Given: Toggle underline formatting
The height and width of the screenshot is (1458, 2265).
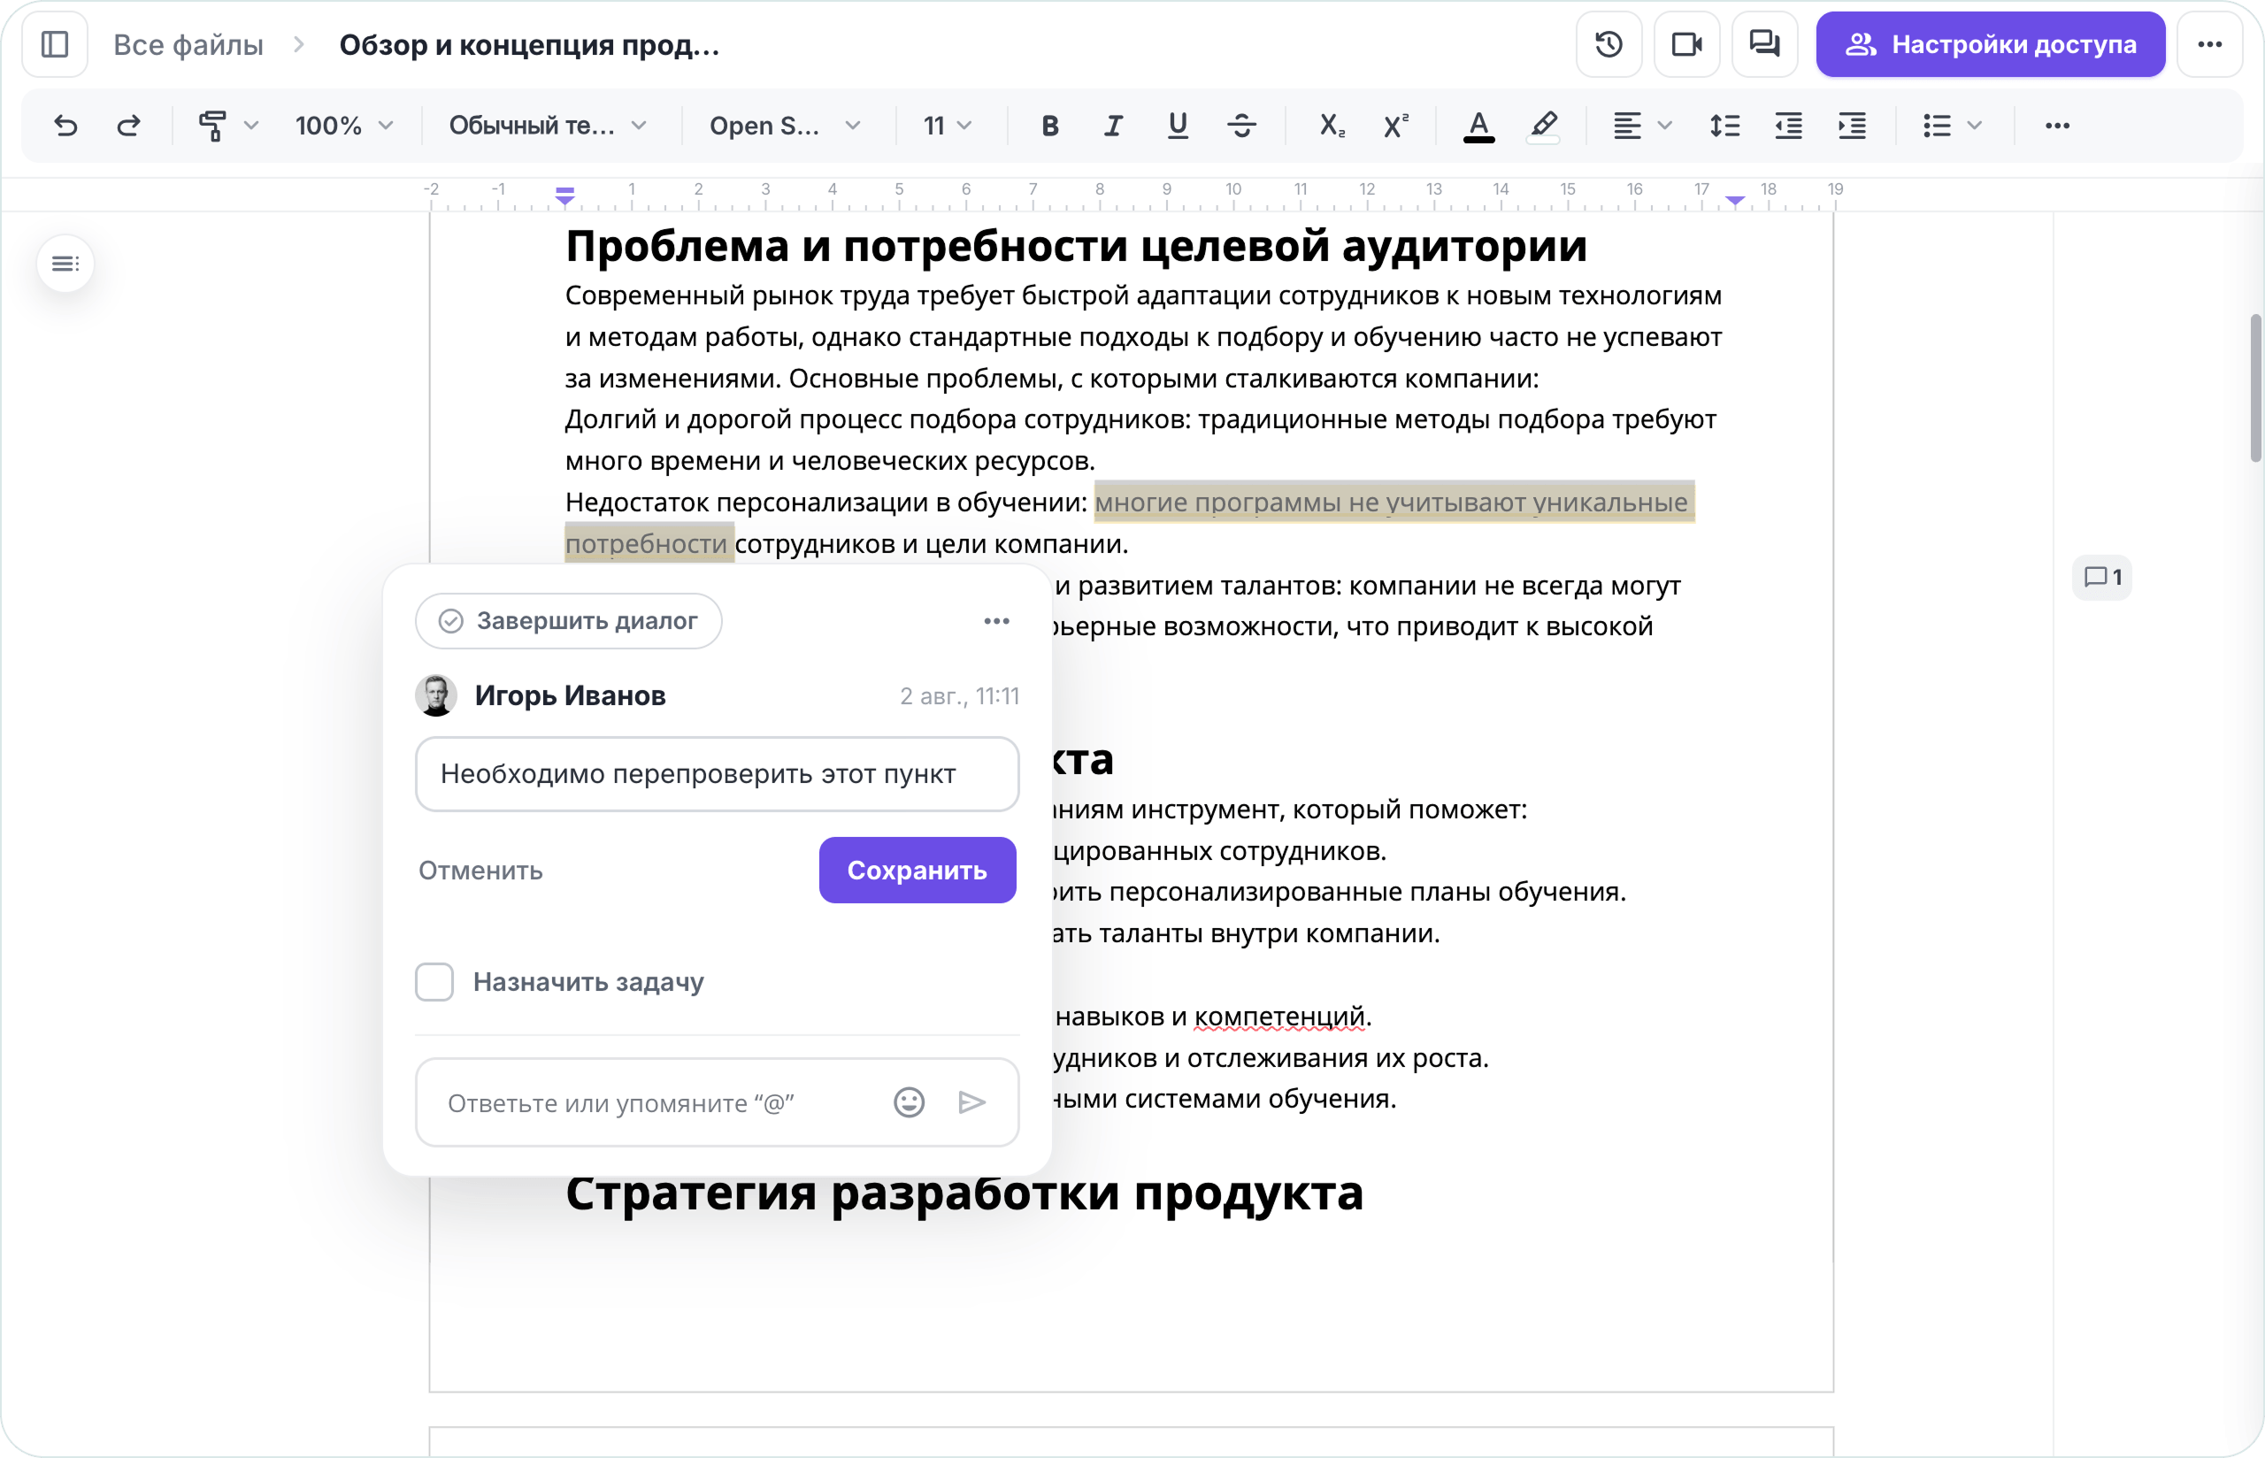Looking at the screenshot, I should pos(1178,125).
